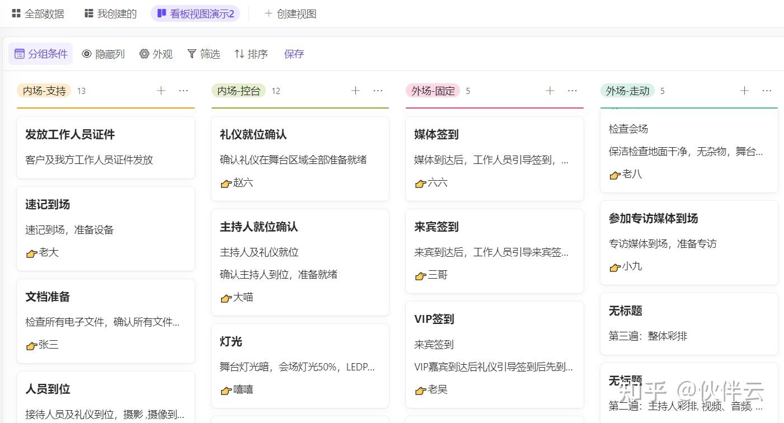Image resolution: width=784 pixels, height=423 pixels.
Task: Open more options for 外场-固定 column
Action: pos(572,91)
